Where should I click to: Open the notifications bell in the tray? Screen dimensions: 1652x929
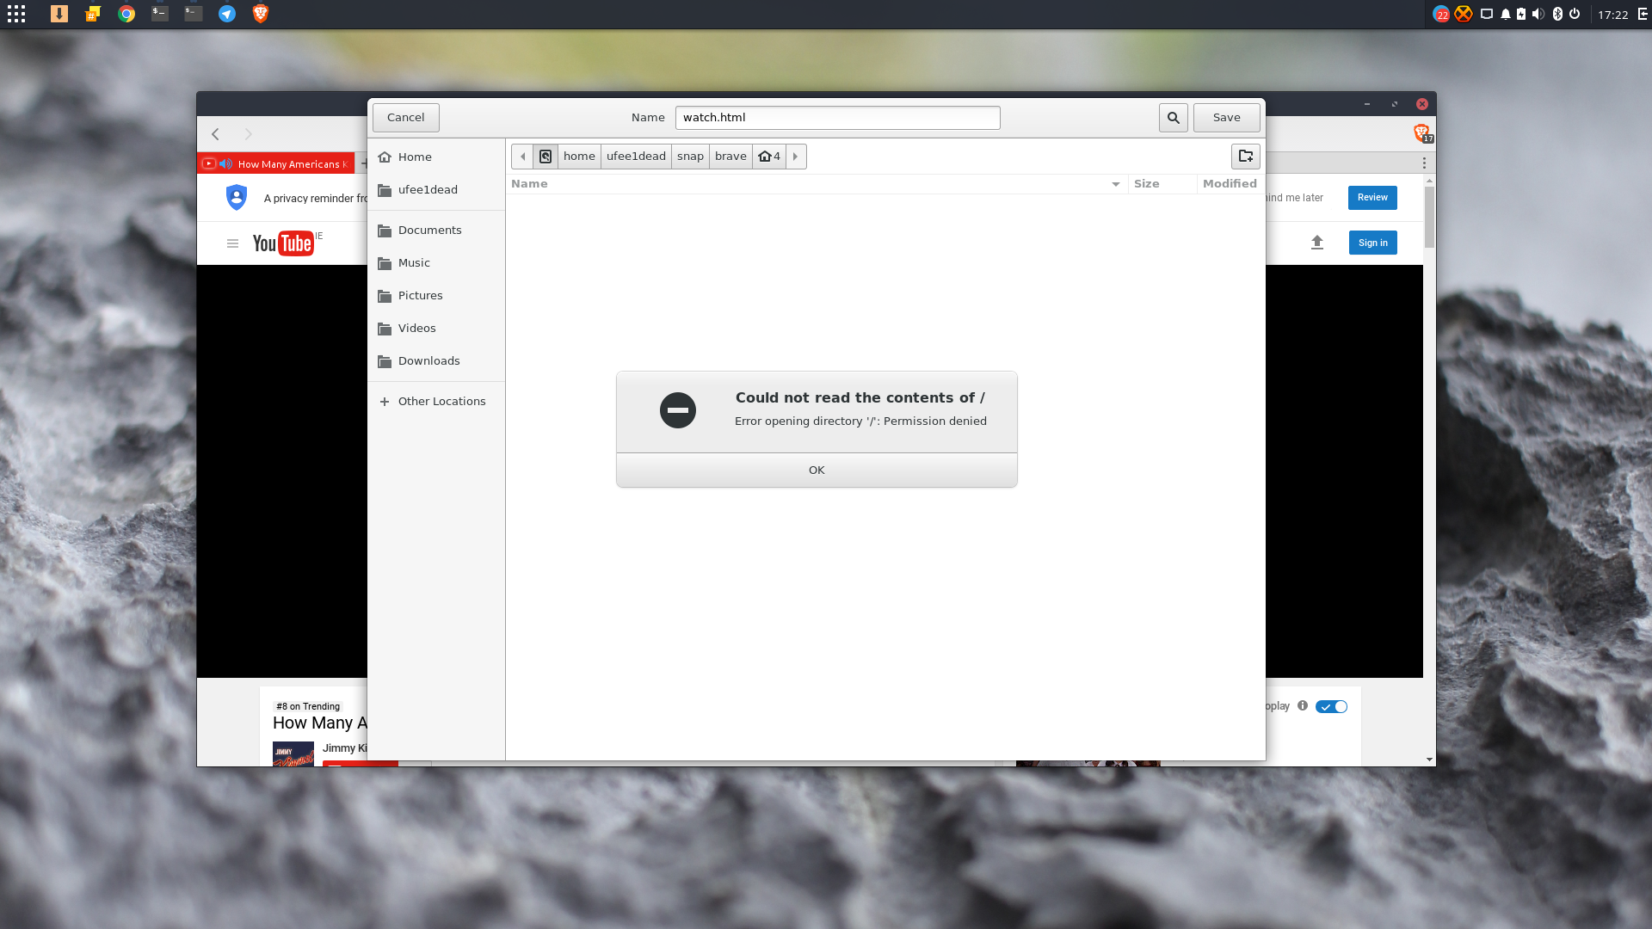tap(1505, 14)
